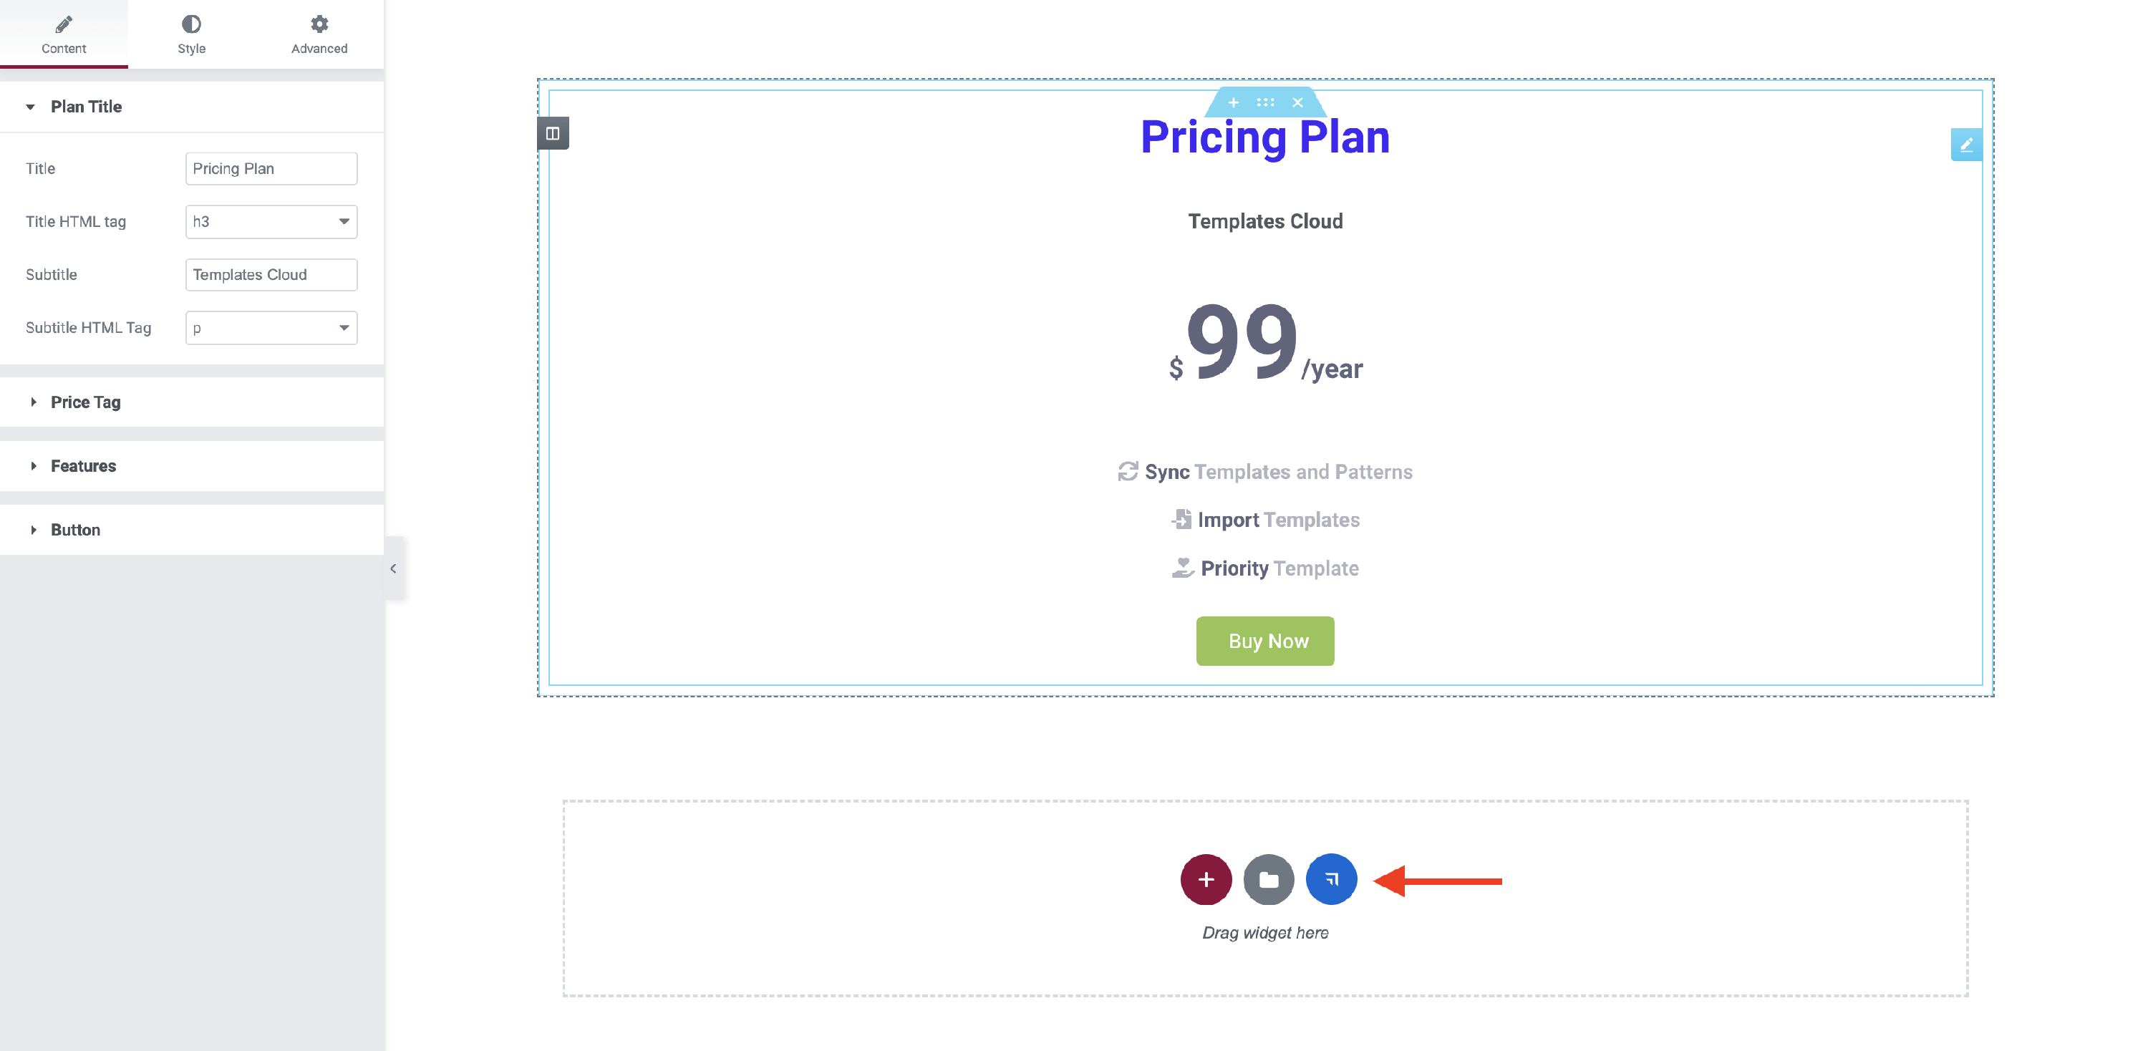Image resolution: width=2148 pixels, height=1051 pixels.
Task: Open the template library folder button
Action: pos(1268,879)
